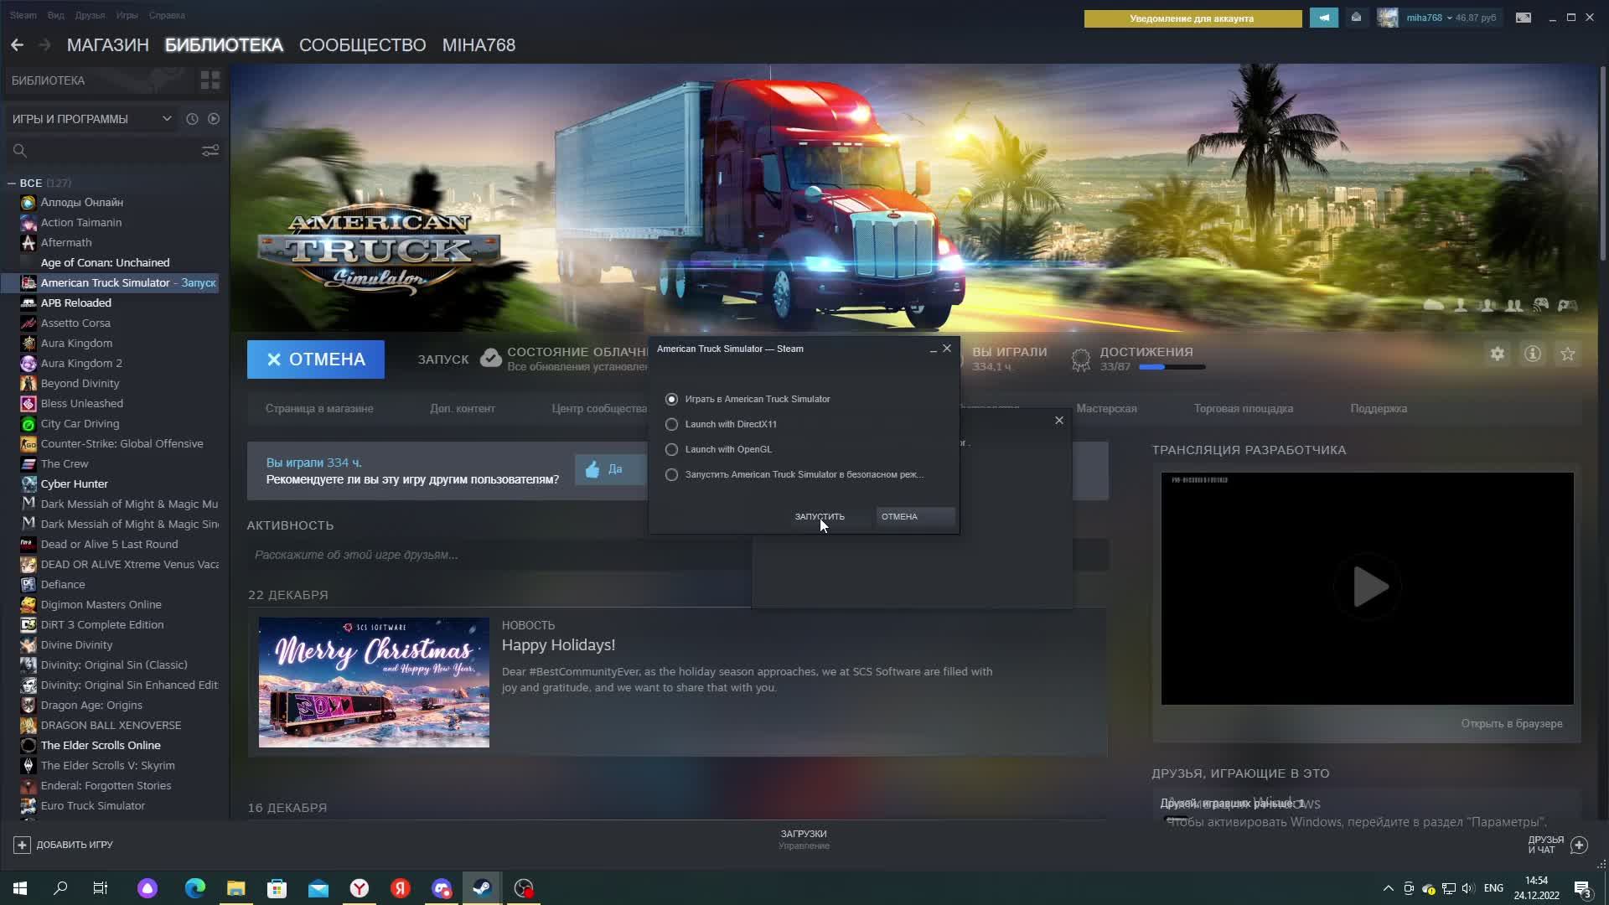1609x905 pixels.
Task: Switch library to grid view icon
Action: (x=210, y=80)
